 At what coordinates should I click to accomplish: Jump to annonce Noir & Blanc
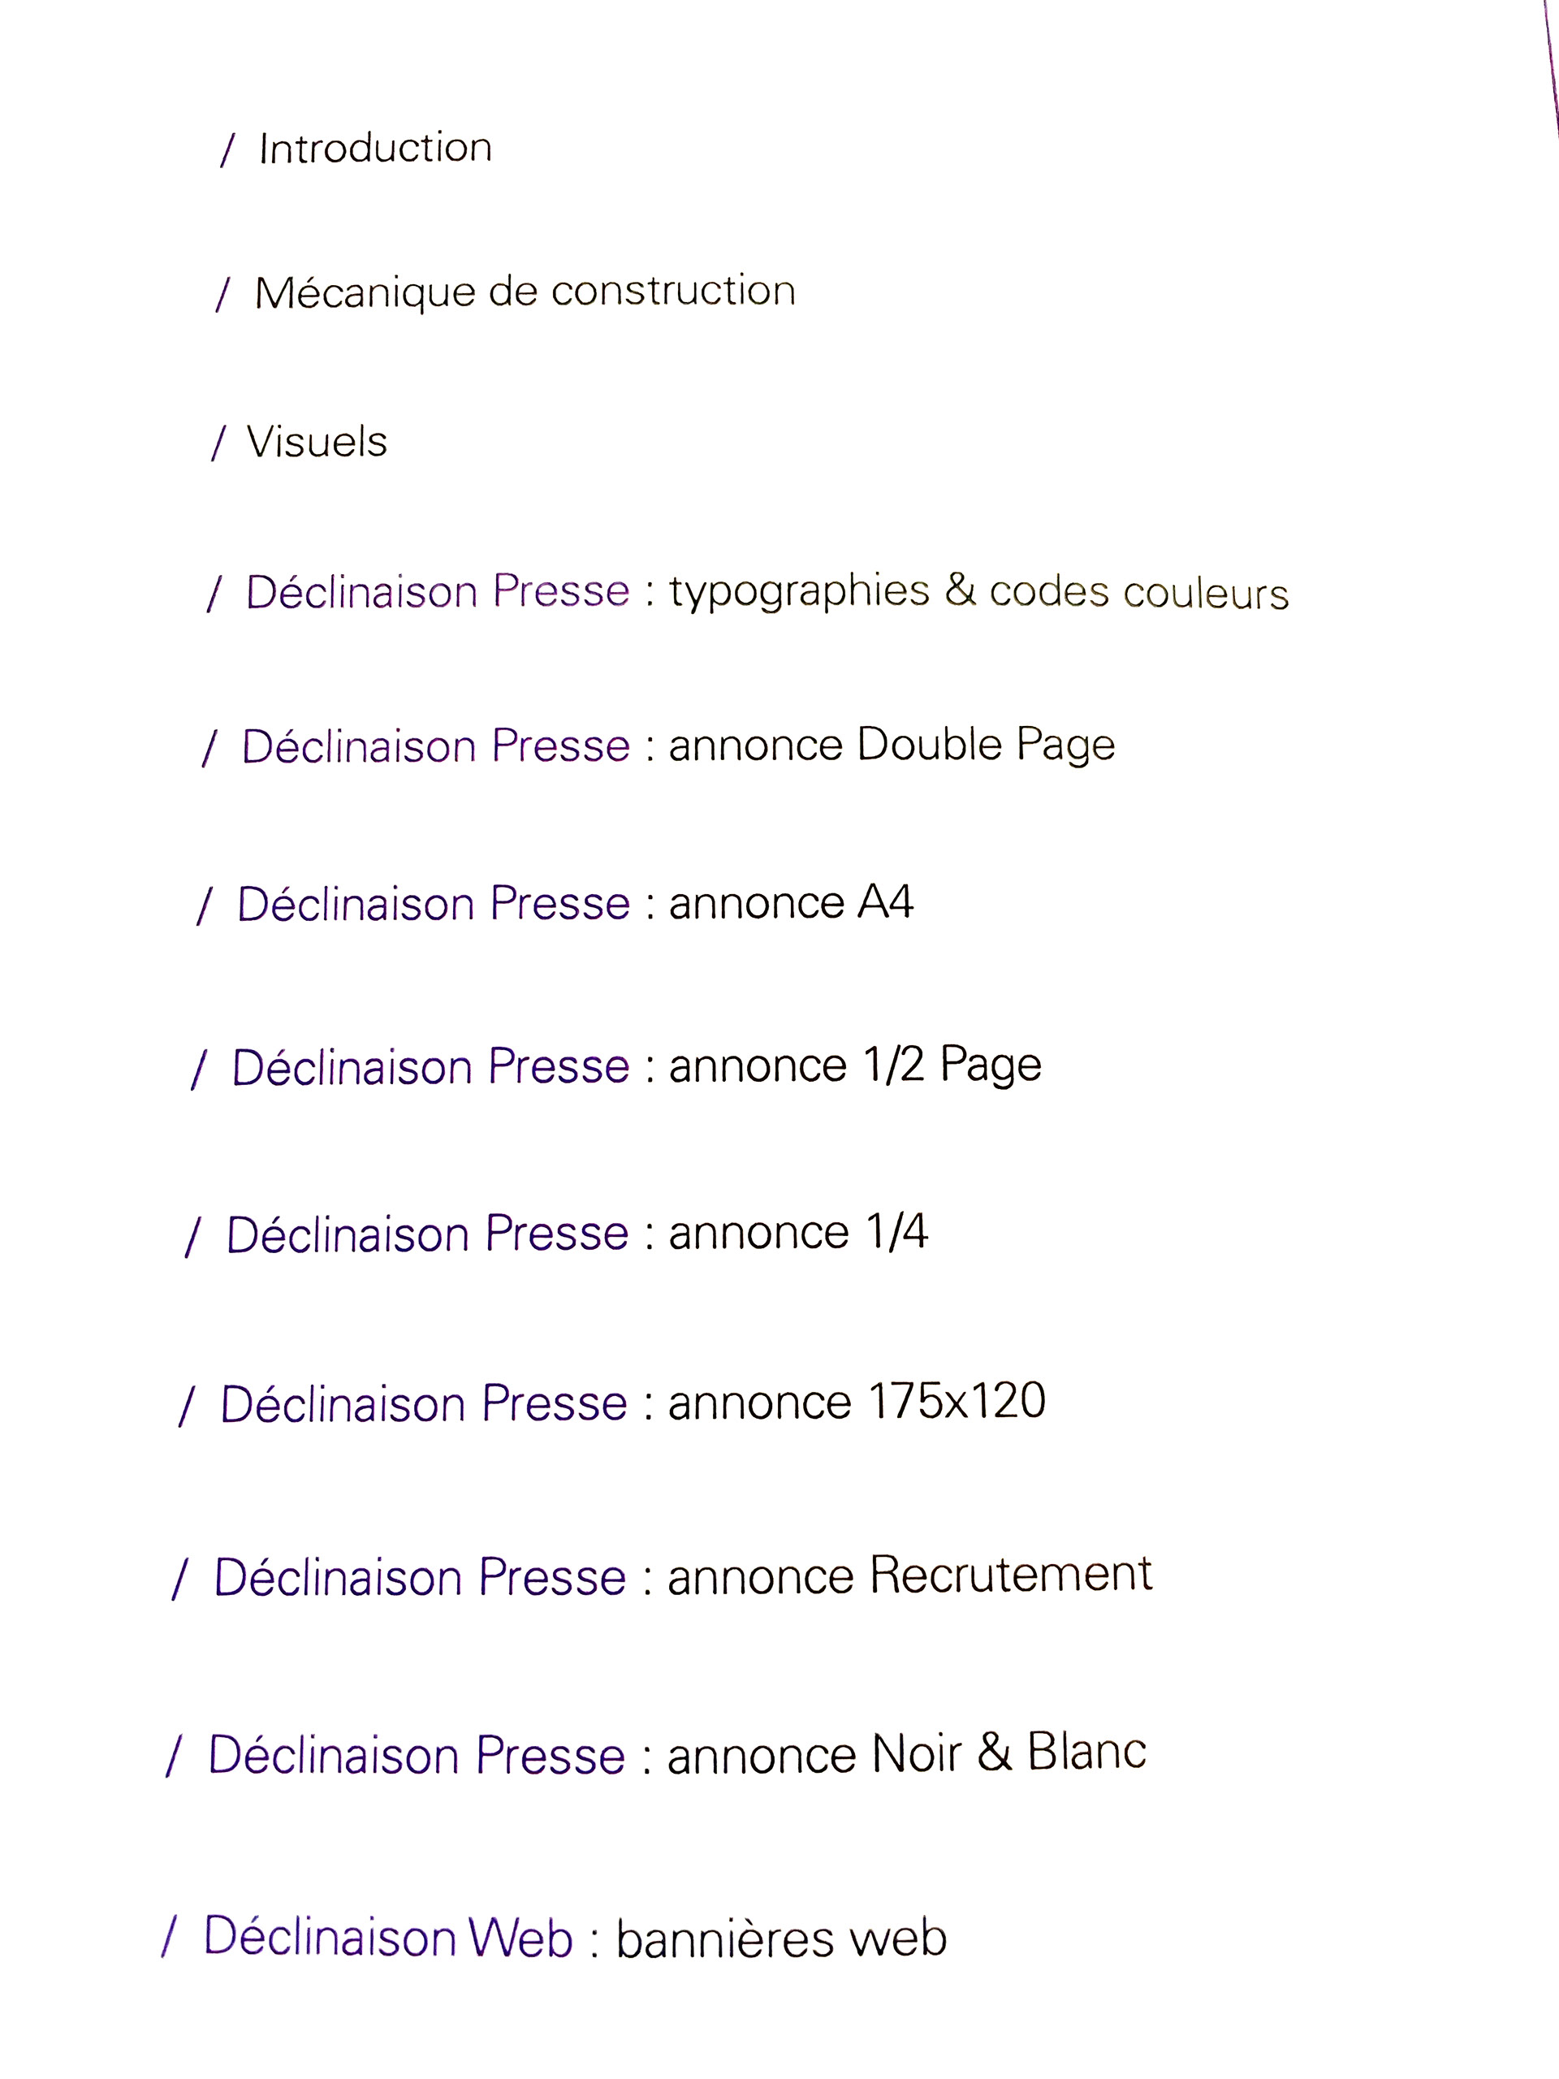pos(907,1753)
